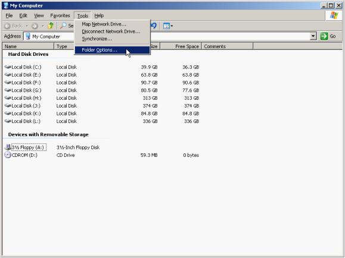Select Local Disk (E:) drive icon
345x258 pixels.
click(8, 75)
